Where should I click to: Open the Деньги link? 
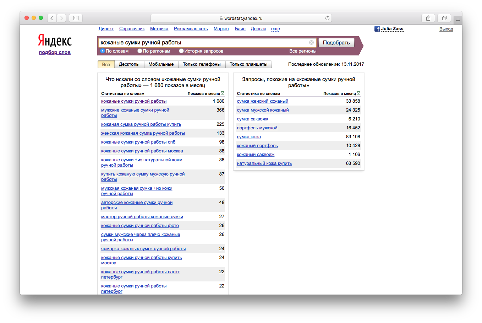pyautogui.click(x=258, y=28)
